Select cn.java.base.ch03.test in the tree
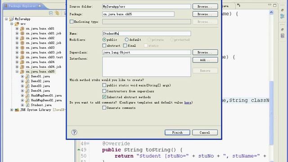This screenshot has width=288, height=162. pyautogui.click(x=44, y=57)
